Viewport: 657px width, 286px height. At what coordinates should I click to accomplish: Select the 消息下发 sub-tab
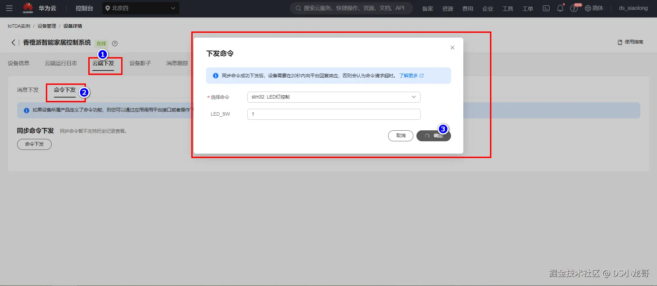[28, 90]
